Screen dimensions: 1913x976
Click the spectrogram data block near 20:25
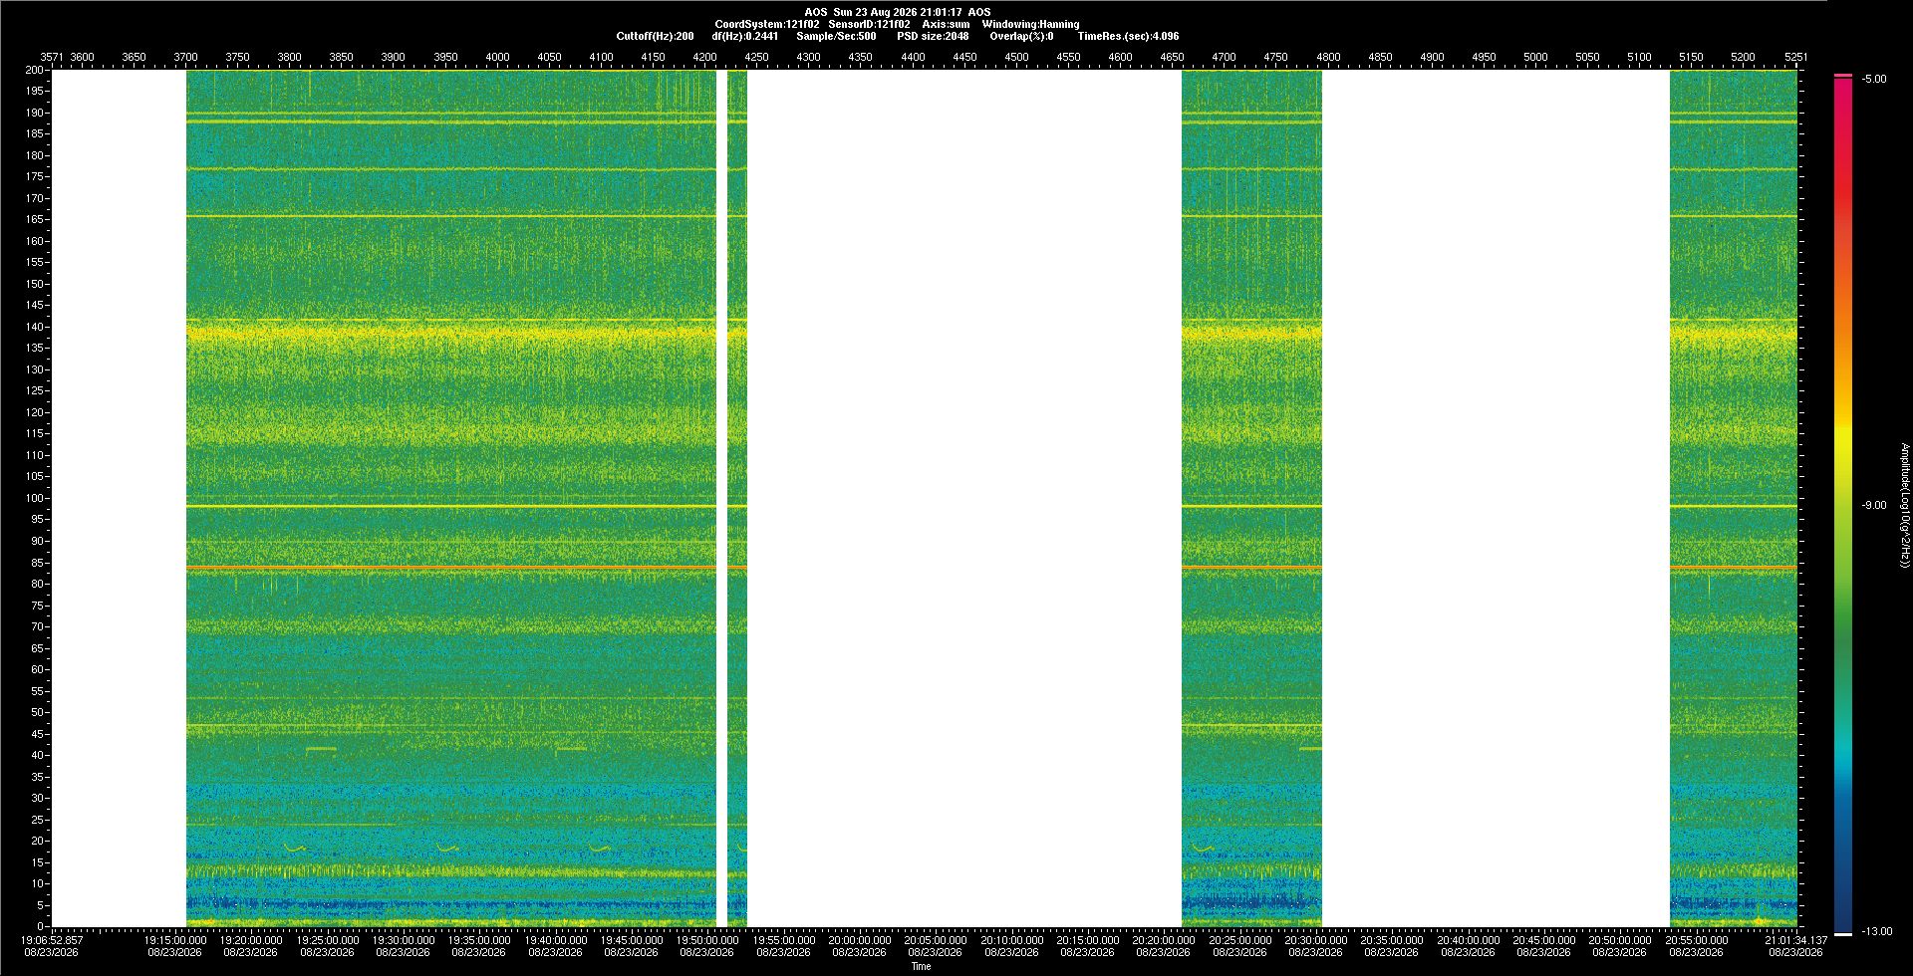coord(1251,498)
